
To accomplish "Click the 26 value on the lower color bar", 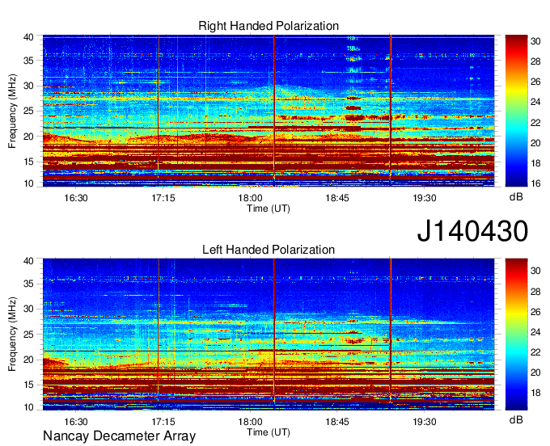I will (x=535, y=312).
